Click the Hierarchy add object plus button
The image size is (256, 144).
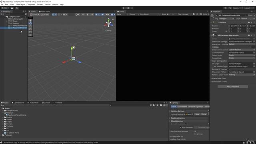click(2, 14)
